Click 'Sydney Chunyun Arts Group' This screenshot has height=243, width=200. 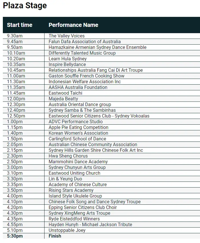[x=77, y=168]
